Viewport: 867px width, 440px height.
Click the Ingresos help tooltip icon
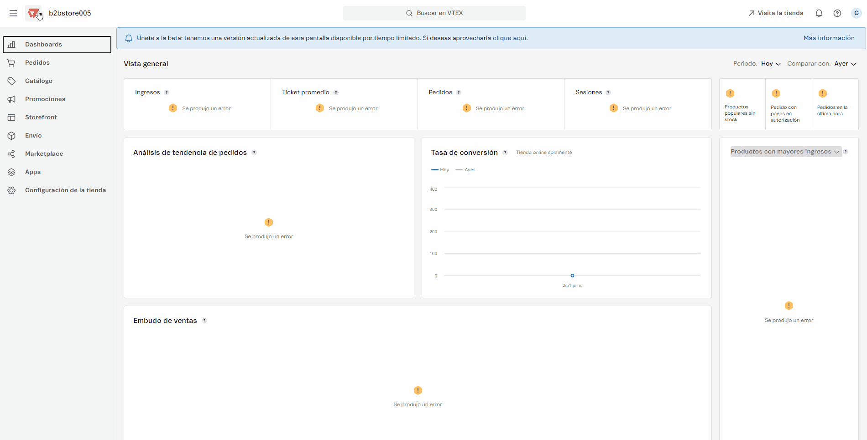pyautogui.click(x=167, y=92)
